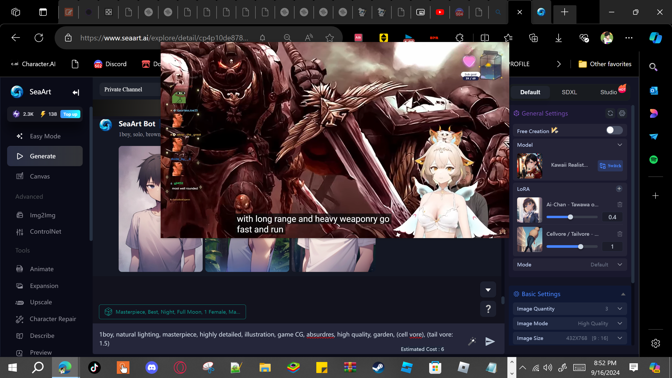Screen dimensions: 672x378
Task: Open the question mark help button
Action: point(488,309)
